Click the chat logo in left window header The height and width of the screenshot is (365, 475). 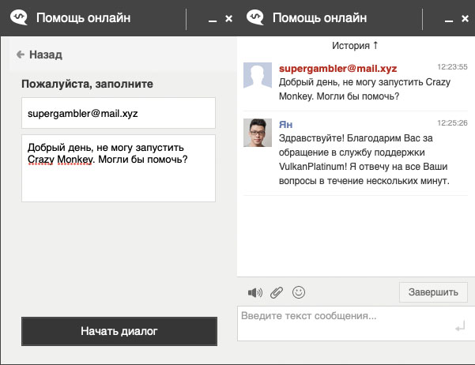tap(19, 17)
